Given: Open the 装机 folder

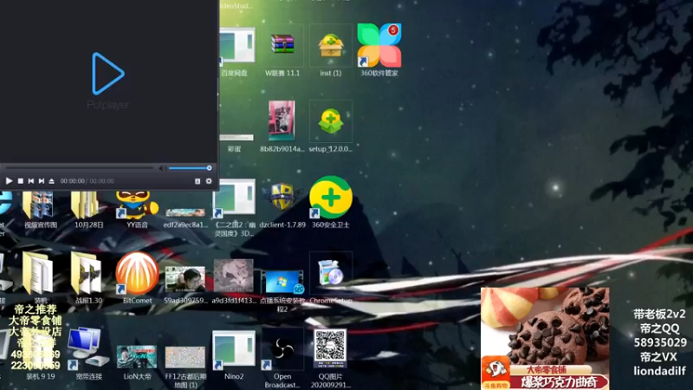Looking at the screenshot, I should pyautogui.click(x=40, y=278).
